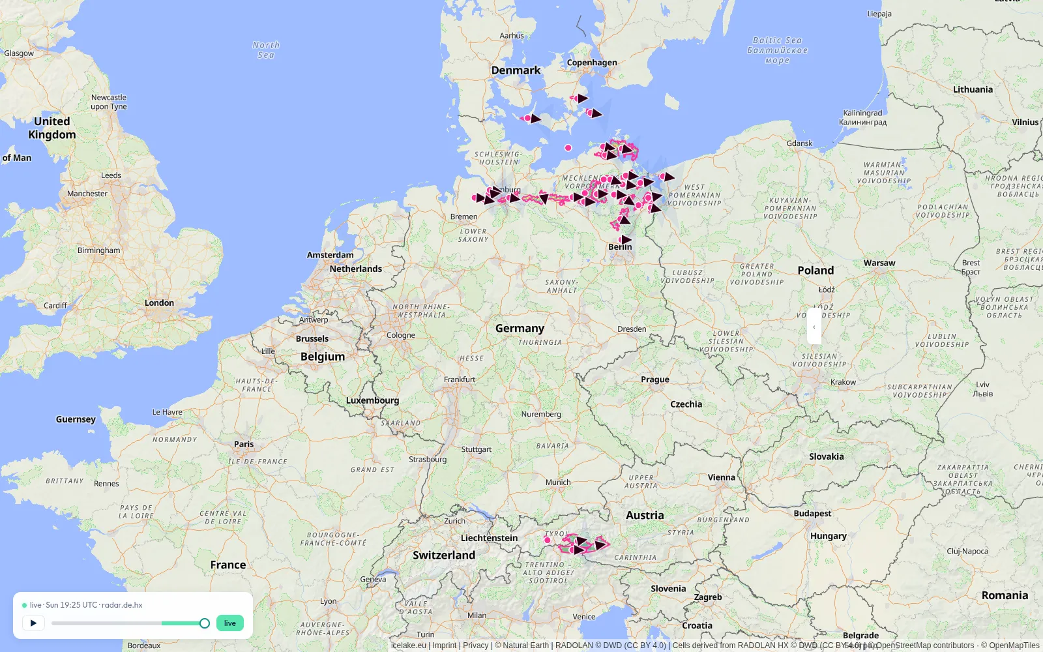Open the OpenMapTiles attribution link
The image size is (1043, 652).
1010,645
